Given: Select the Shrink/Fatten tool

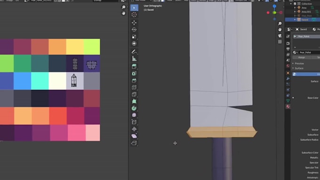Looking at the screenshot, I should [x=134, y=129].
